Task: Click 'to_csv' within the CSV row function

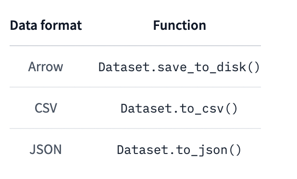Action: coord(201,108)
